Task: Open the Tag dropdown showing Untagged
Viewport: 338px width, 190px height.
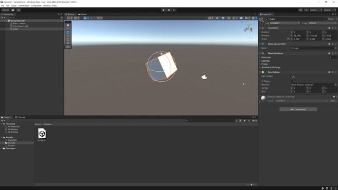Action: [285, 23]
